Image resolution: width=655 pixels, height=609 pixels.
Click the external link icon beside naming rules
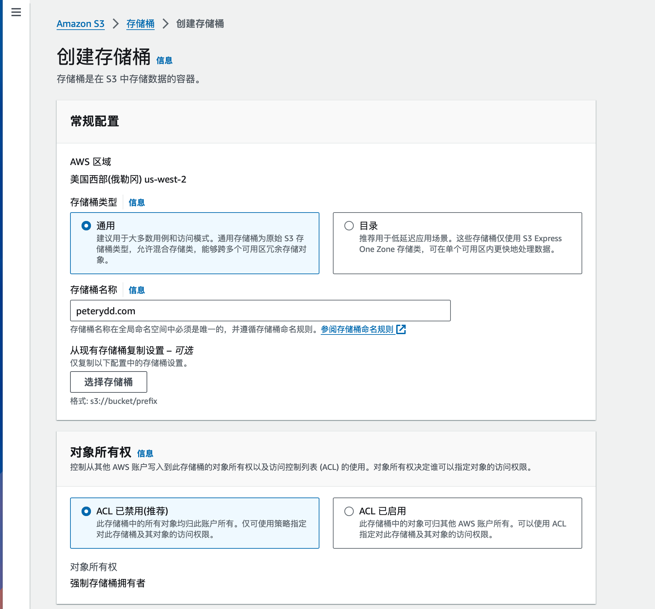tap(401, 329)
